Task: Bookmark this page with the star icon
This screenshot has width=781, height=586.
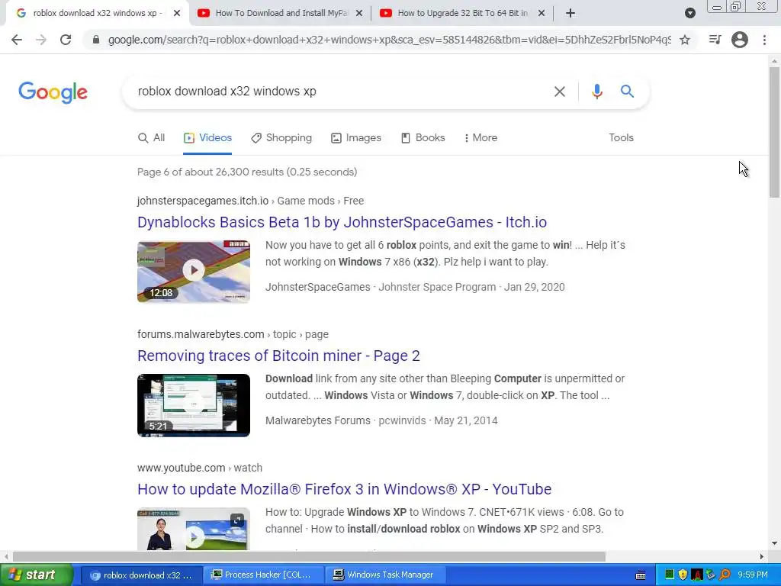Action: point(685,40)
